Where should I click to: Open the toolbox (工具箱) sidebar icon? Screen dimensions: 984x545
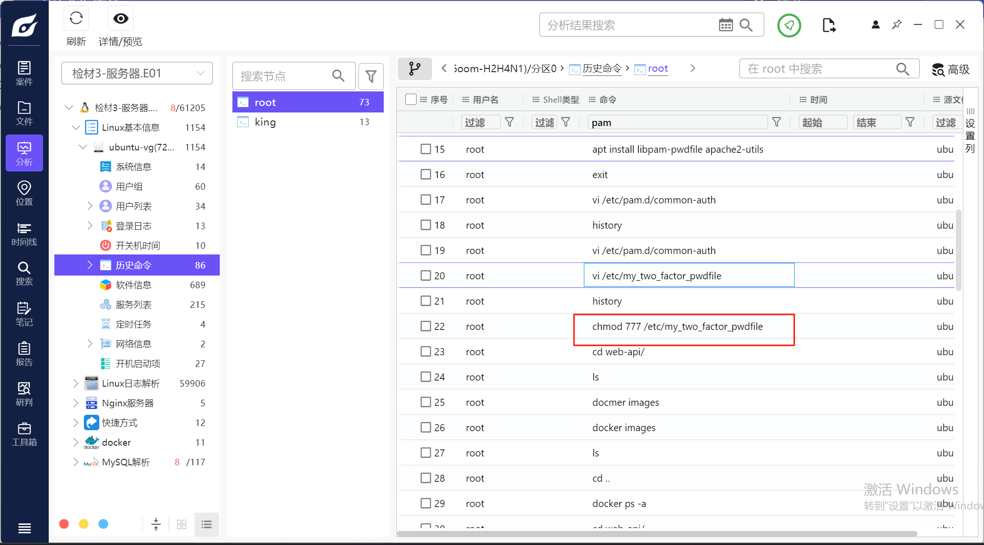pyautogui.click(x=24, y=434)
